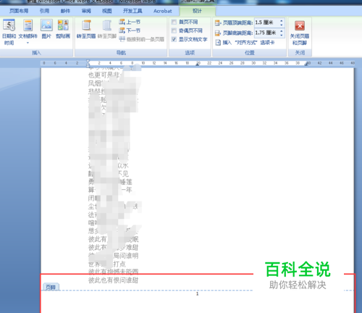Screen dimensions: 362x313
Task: Click Link to Previous header (链接到前一条页眉)
Action: 142,39
